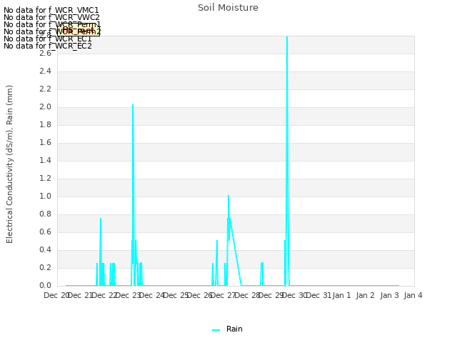Click the Dec 21 x-axis label
Image resolution: width=457 pixels, height=343 pixels.
pyautogui.click(x=80, y=295)
